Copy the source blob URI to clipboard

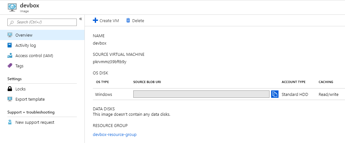(x=275, y=94)
